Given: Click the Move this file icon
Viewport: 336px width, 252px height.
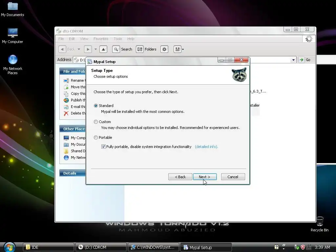Looking at the screenshot, I should pos(66,87).
